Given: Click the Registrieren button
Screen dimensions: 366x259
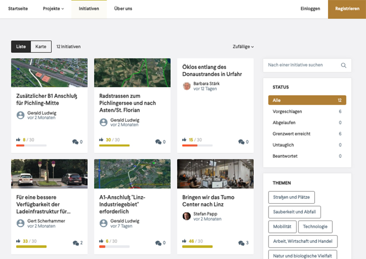Looking at the screenshot, I should pyautogui.click(x=347, y=9).
